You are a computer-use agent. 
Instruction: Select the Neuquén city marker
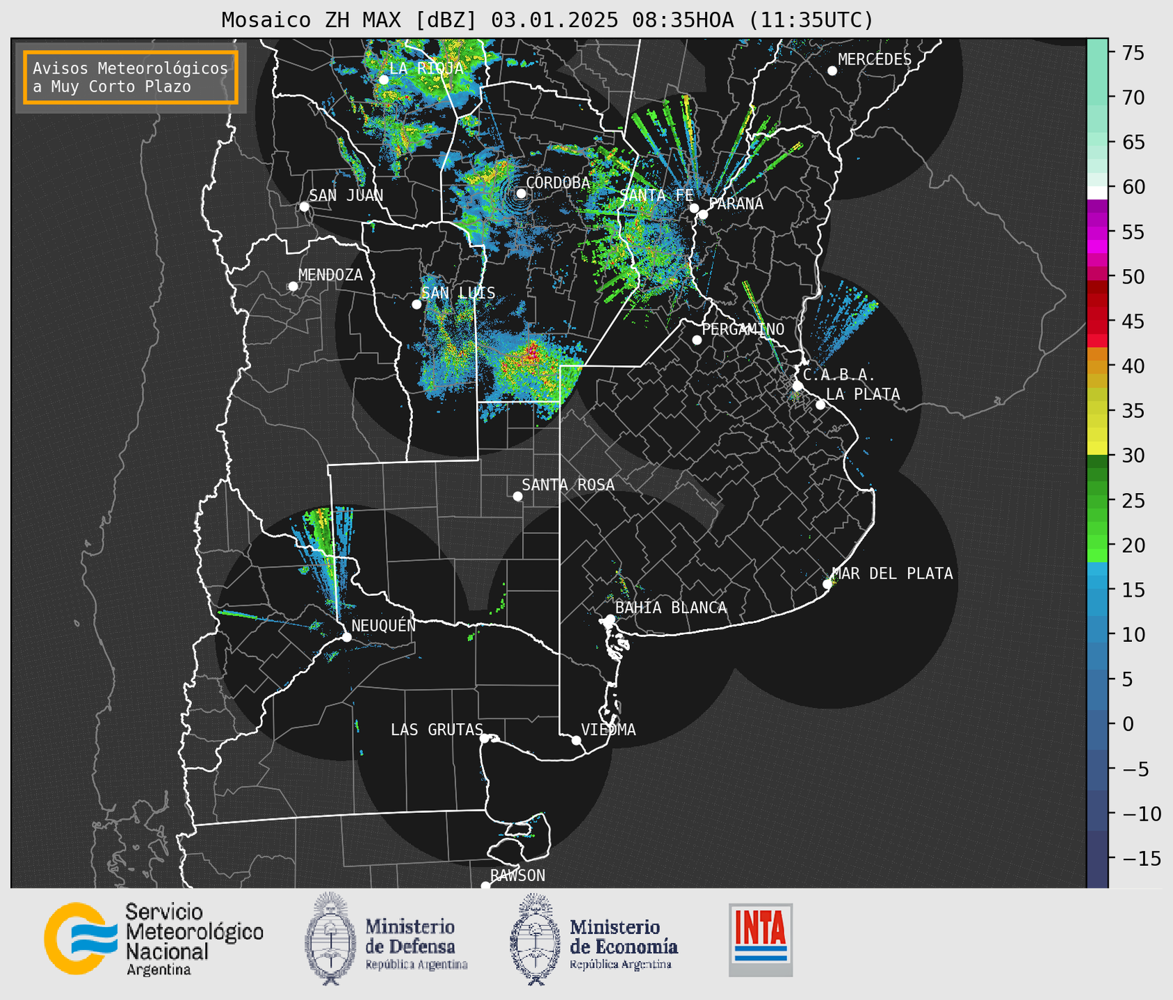[346, 637]
